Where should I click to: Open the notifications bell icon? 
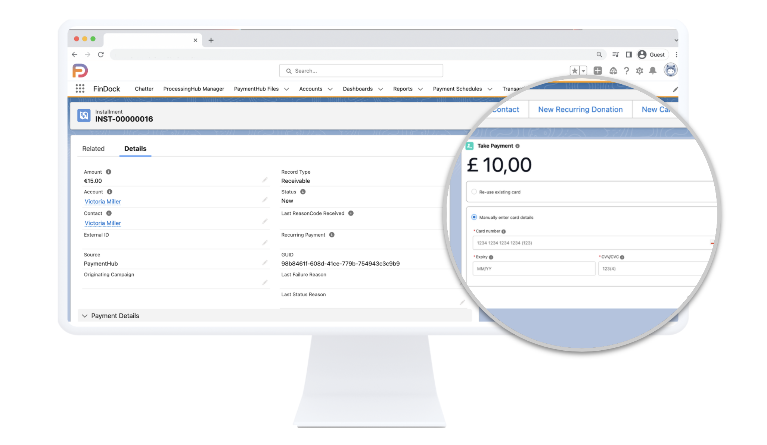tap(653, 70)
